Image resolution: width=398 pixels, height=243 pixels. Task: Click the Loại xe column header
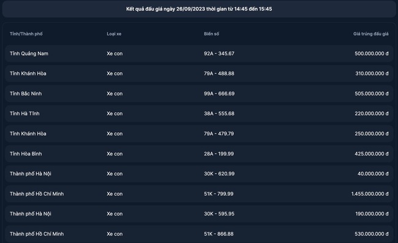pyautogui.click(x=114, y=34)
